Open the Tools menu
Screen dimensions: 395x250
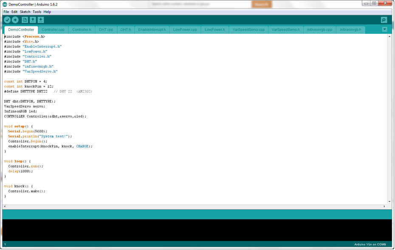pos(37,11)
